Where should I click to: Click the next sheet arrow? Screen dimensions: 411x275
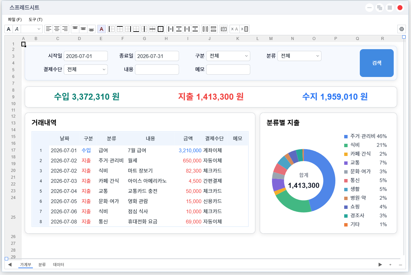[380, 264]
